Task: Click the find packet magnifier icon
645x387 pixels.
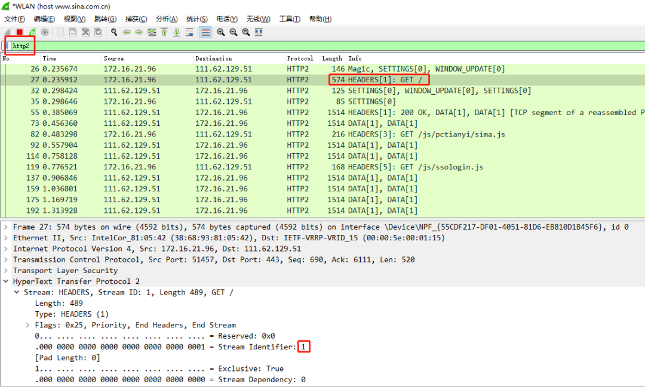Action: [113, 32]
